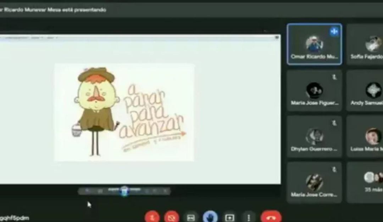Click Omar Ricardo's blue speaking indicator
The width and height of the screenshot is (383, 222).
334,31
